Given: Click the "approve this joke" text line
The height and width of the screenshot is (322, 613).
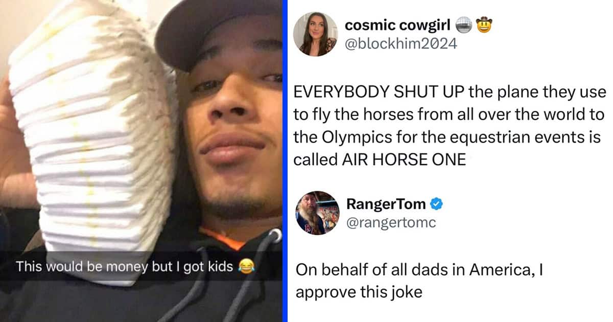Looking at the screenshot, I should pyautogui.click(x=359, y=292).
